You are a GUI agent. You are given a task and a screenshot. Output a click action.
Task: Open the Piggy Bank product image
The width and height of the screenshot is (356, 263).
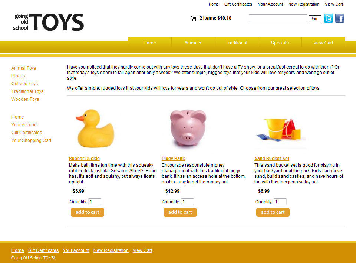(188, 128)
